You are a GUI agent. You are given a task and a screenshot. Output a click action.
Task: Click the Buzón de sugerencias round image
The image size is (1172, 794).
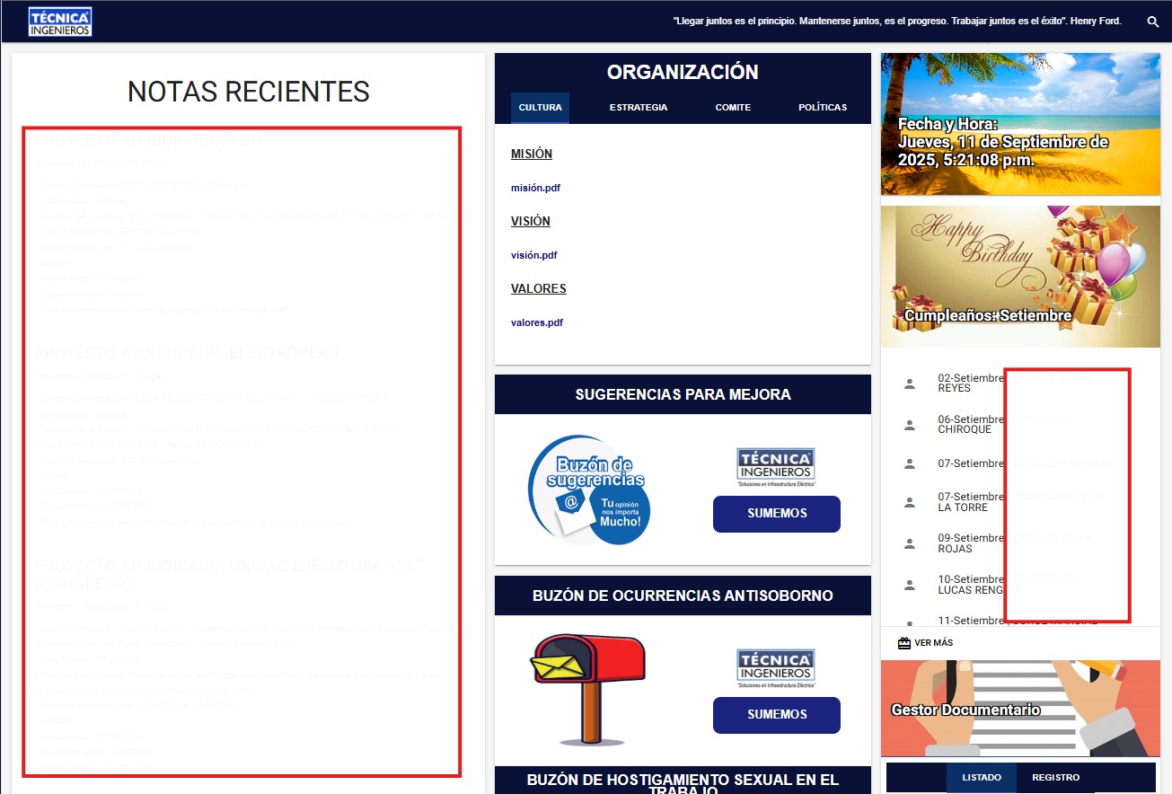click(x=589, y=490)
